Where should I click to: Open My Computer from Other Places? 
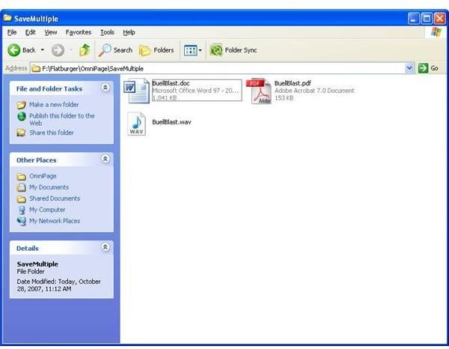coord(47,210)
